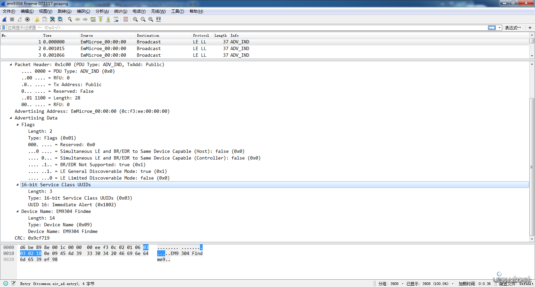This screenshot has width=535, height=287.
Task: Collapse the Device Name EM9304 Findme node
Action: click(17, 211)
